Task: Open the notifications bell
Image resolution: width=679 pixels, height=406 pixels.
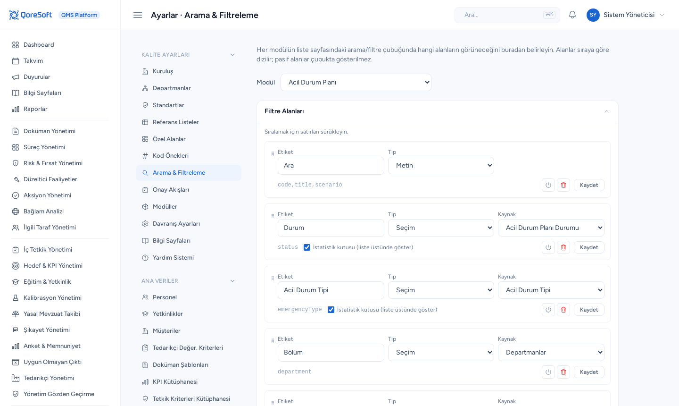Action: 572,15
